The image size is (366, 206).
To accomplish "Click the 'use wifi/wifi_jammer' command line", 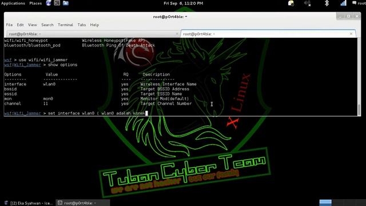I will [35, 60].
